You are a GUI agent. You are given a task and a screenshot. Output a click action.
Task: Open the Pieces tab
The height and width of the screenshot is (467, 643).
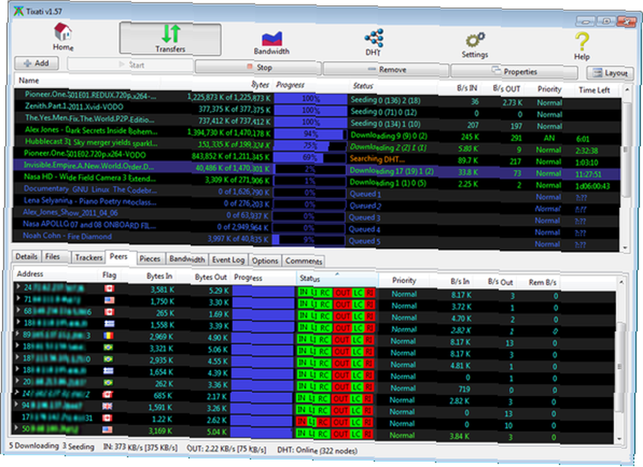point(150,259)
